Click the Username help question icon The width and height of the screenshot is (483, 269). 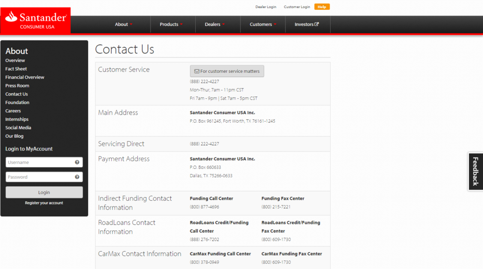(x=77, y=162)
